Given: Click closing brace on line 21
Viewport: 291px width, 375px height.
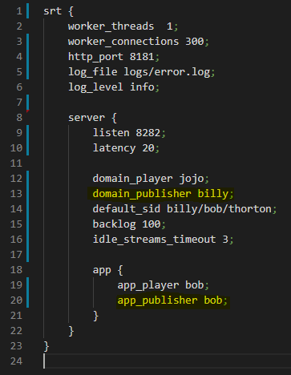Looking at the screenshot, I should (x=95, y=316).
